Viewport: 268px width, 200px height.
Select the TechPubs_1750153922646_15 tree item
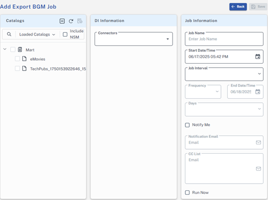pos(58,69)
